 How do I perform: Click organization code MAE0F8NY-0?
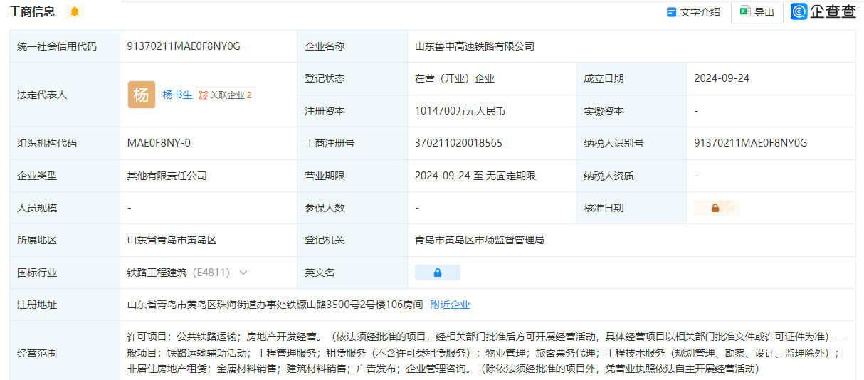(159, 143)
